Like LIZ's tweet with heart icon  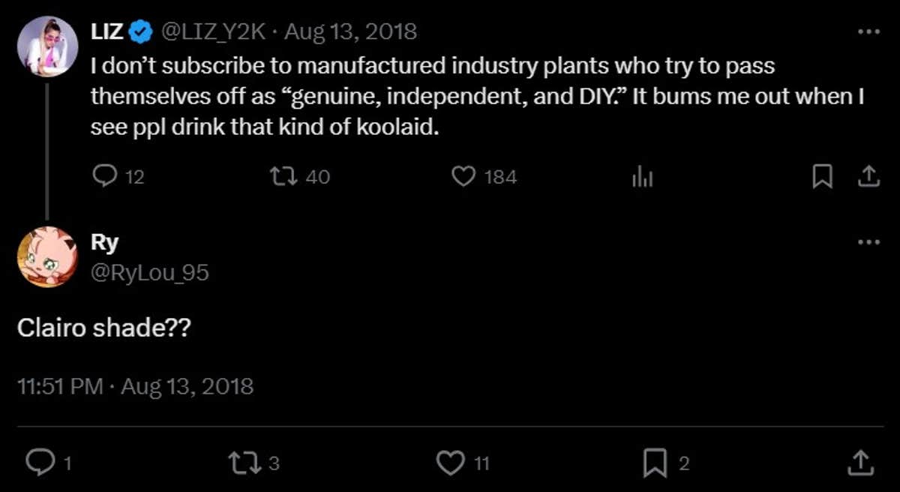(x=464, y=176)
